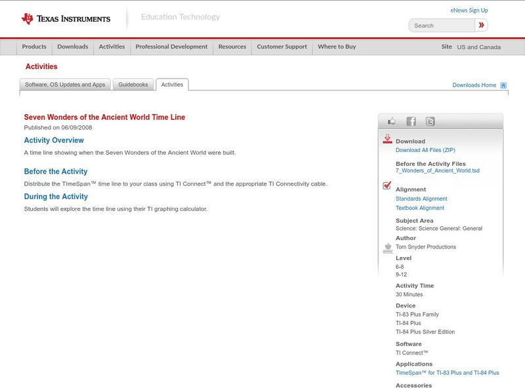The height and width of the screenshot is (388, 525).
Task: Click the Alignment checkmark icon
Action: click(387, 186)
